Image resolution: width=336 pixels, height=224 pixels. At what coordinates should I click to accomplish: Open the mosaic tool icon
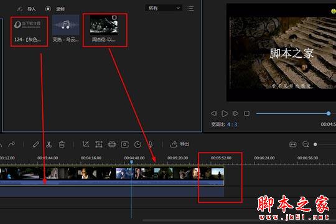pyautogui.click(x=112, y=144)
